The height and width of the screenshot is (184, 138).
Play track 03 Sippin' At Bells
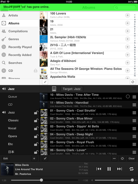click(x=89, y=128)
